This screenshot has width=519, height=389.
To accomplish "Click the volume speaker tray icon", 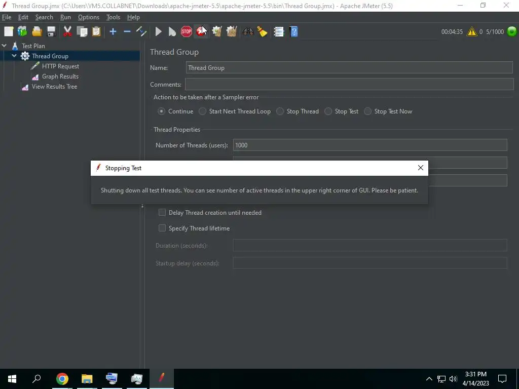I will click(x=453, y=379).
